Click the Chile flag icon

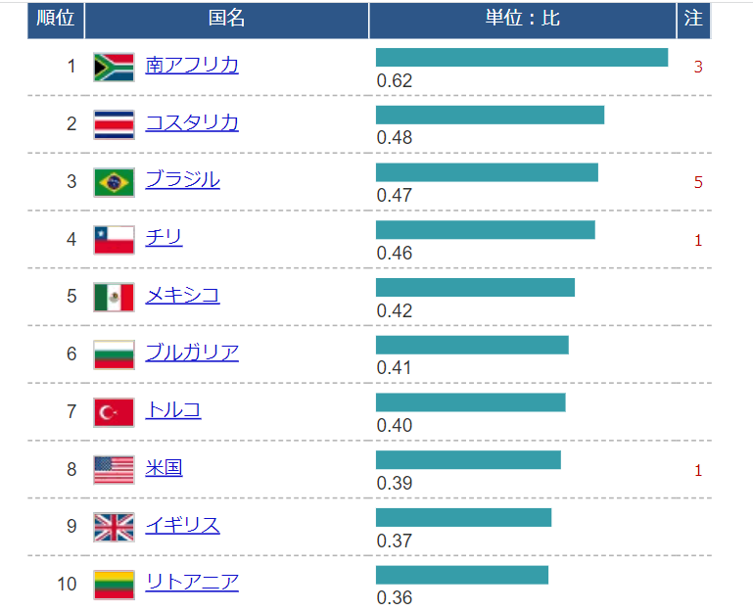(114, 240)
